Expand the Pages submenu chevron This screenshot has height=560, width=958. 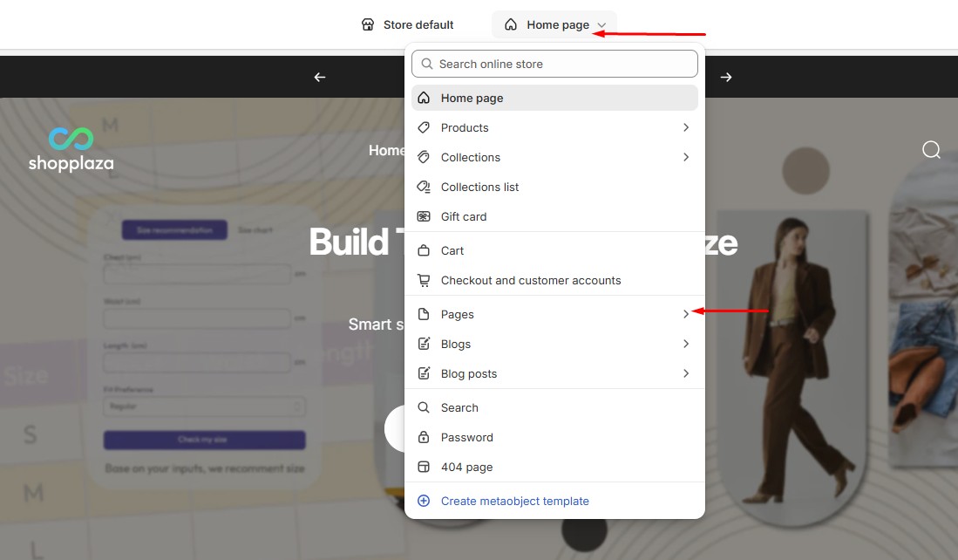pyautogui.click(x=686, y=314)
